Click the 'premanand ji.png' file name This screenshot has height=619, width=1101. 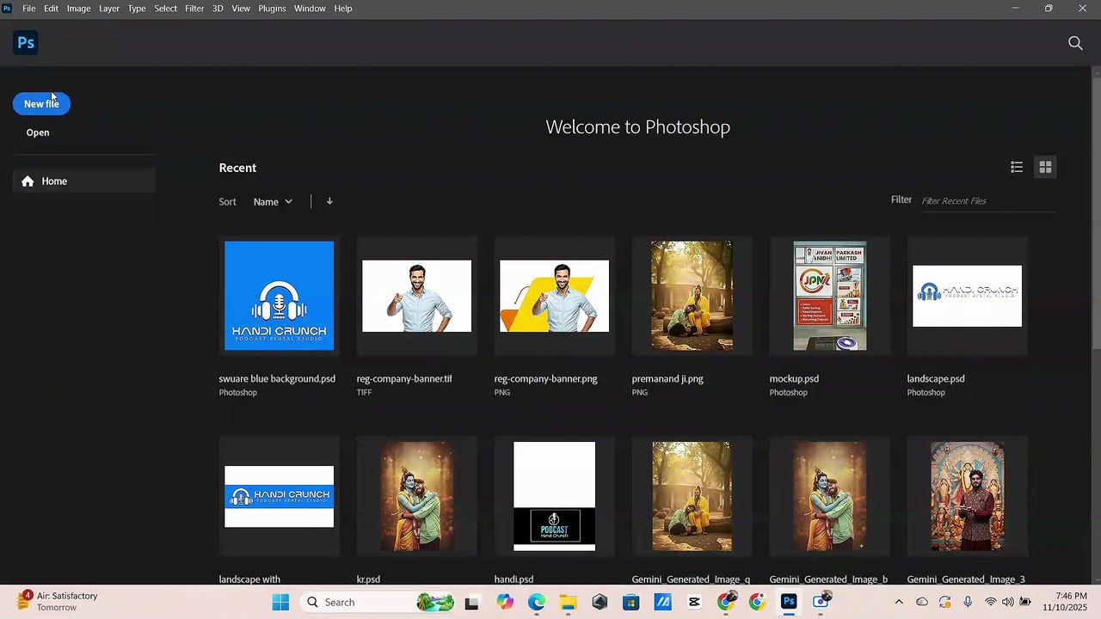tap(667, 378)
